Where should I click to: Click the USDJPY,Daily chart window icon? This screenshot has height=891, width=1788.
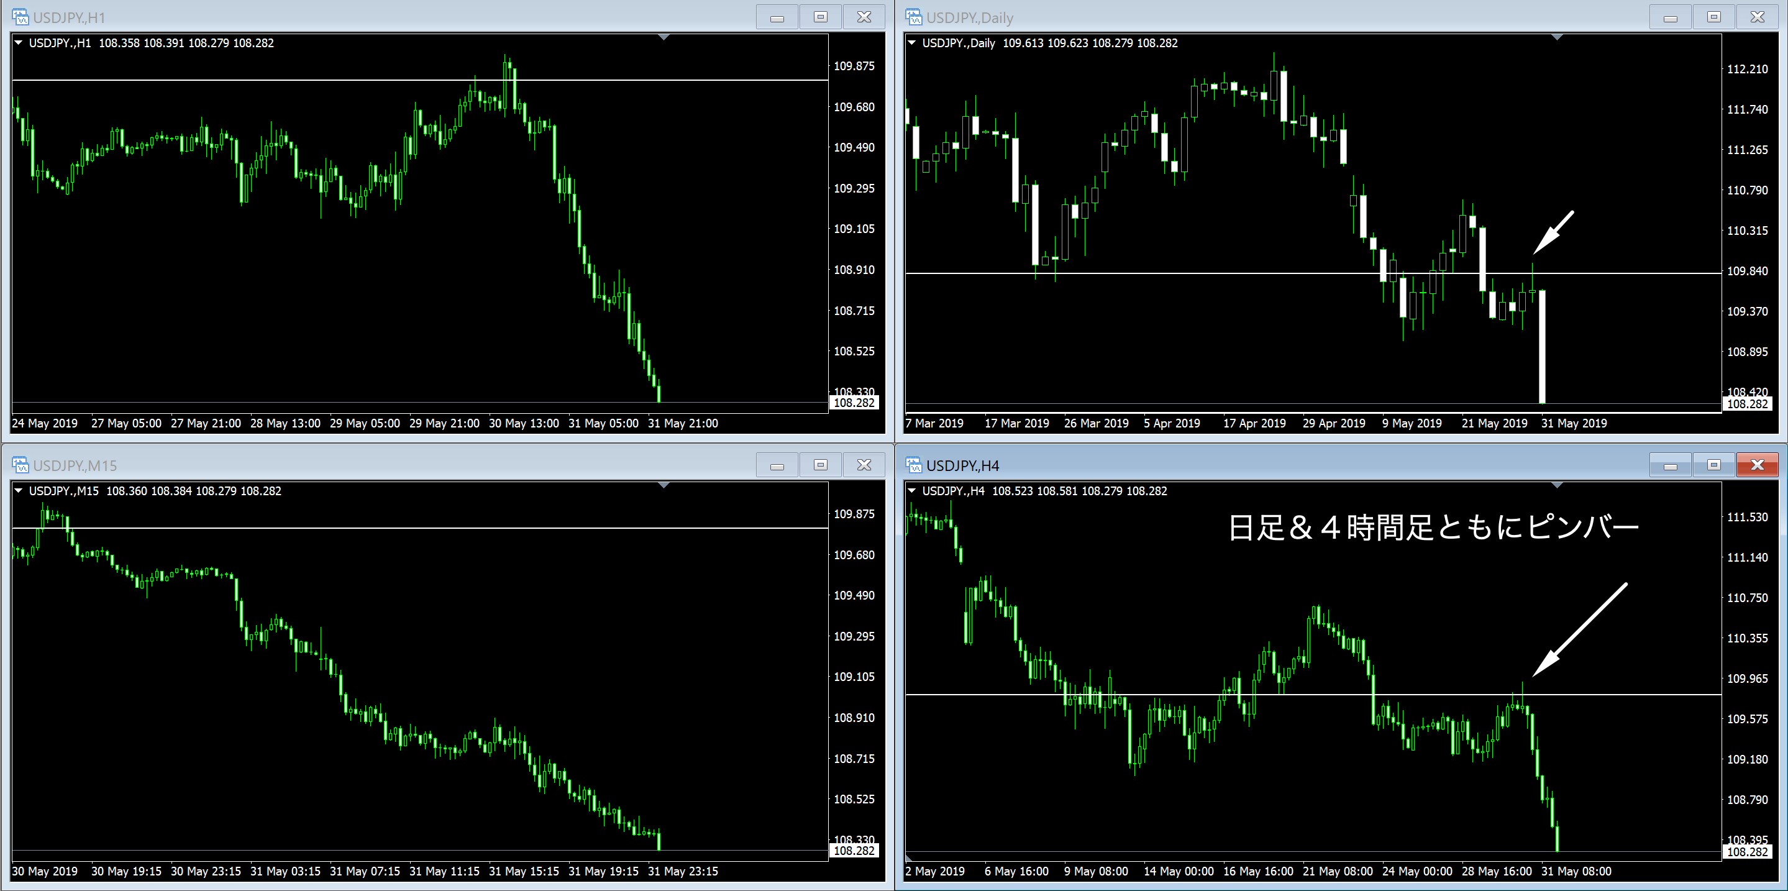click(913, 17)
